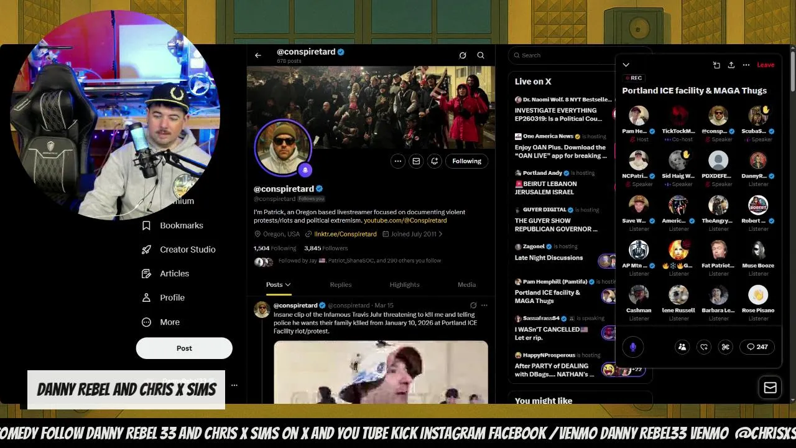796x448 pixels.
Task: Play the Travis Juhr video clip
Action: pos(381,372)
